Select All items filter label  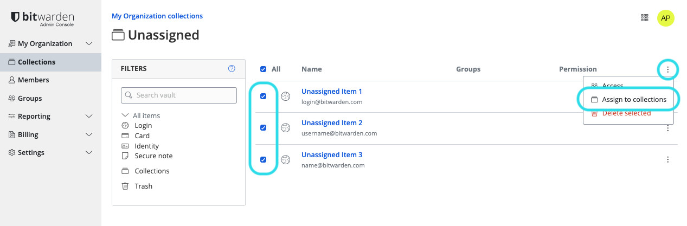pyautogui.click(x=146, y=116)
